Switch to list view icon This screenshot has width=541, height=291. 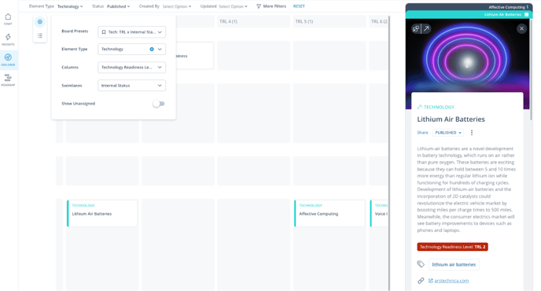(x=40, y=35)
